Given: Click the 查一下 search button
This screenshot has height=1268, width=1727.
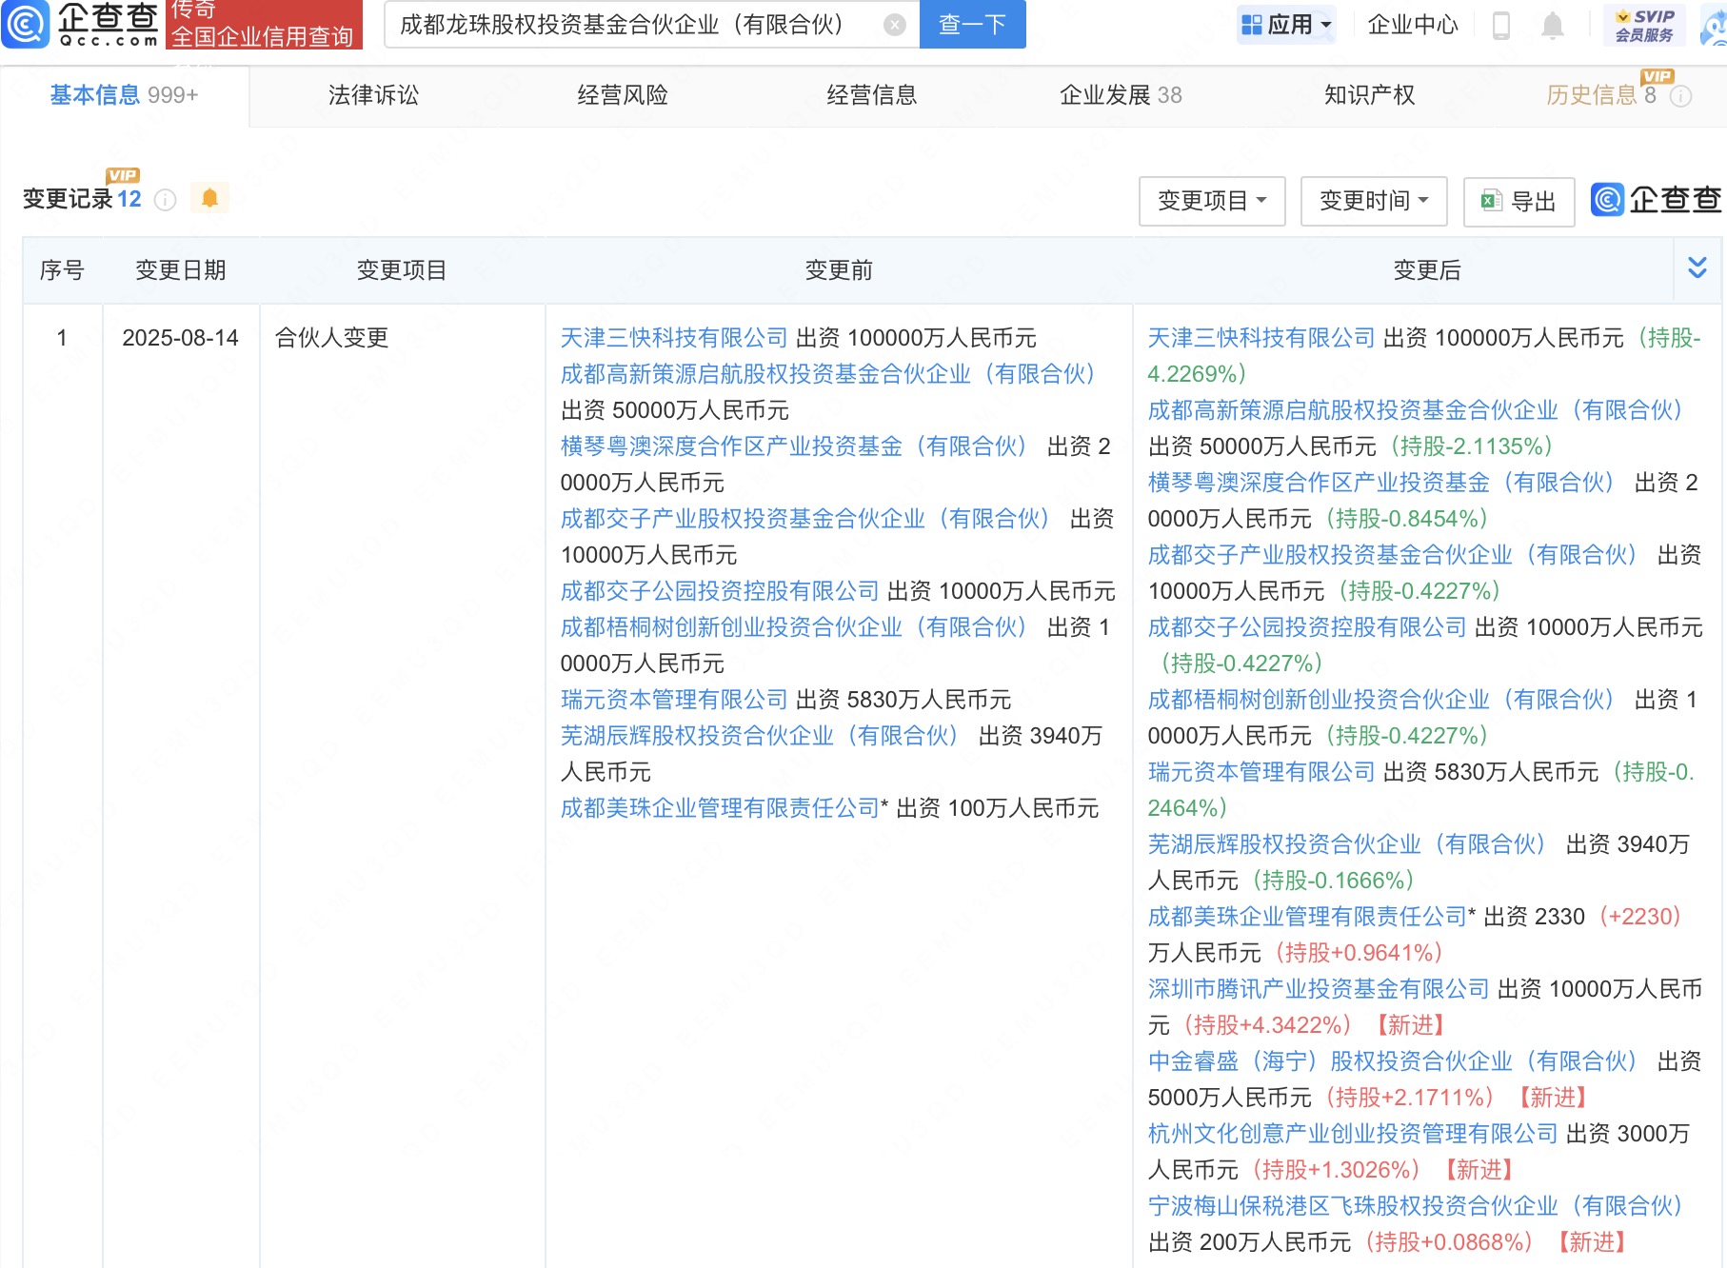Looking at the screenshot, I should point(972,25).
